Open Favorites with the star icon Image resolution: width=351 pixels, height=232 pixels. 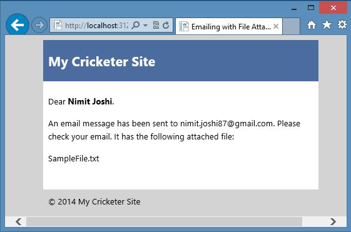pyautogui.click(x=327, y=24)
